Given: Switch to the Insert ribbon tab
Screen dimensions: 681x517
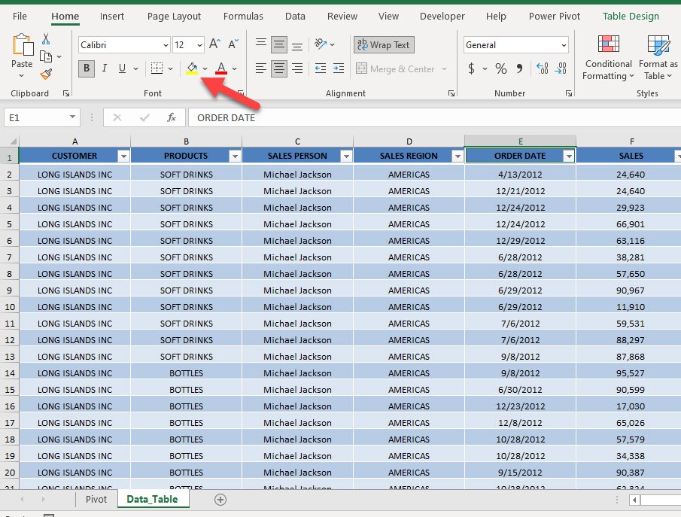Looking at the screenshot, I should [x=112, y=16].
